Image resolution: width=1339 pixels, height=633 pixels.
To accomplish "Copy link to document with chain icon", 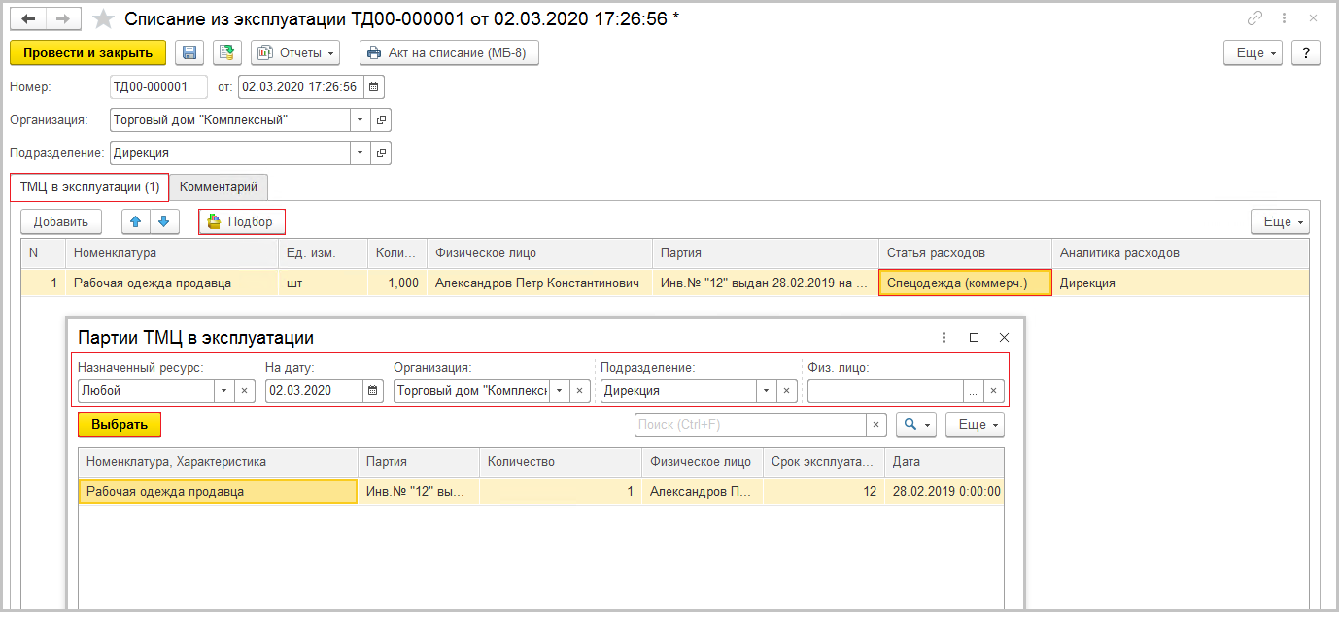I will coord(1255,18).
